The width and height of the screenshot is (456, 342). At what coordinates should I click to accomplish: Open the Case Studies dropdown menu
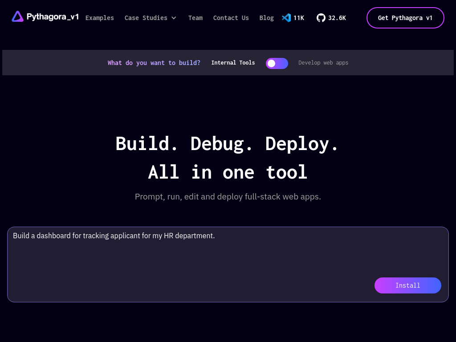pos(146,18)
